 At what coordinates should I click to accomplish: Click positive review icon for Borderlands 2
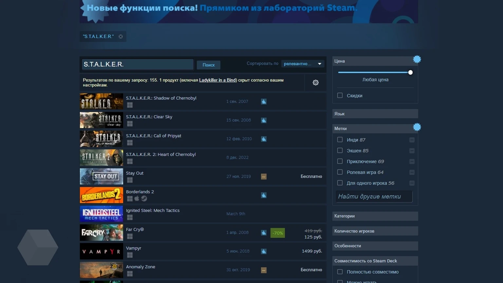coord(264,195)
